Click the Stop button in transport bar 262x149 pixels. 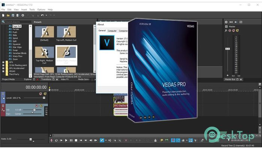(x=77, y=140)
